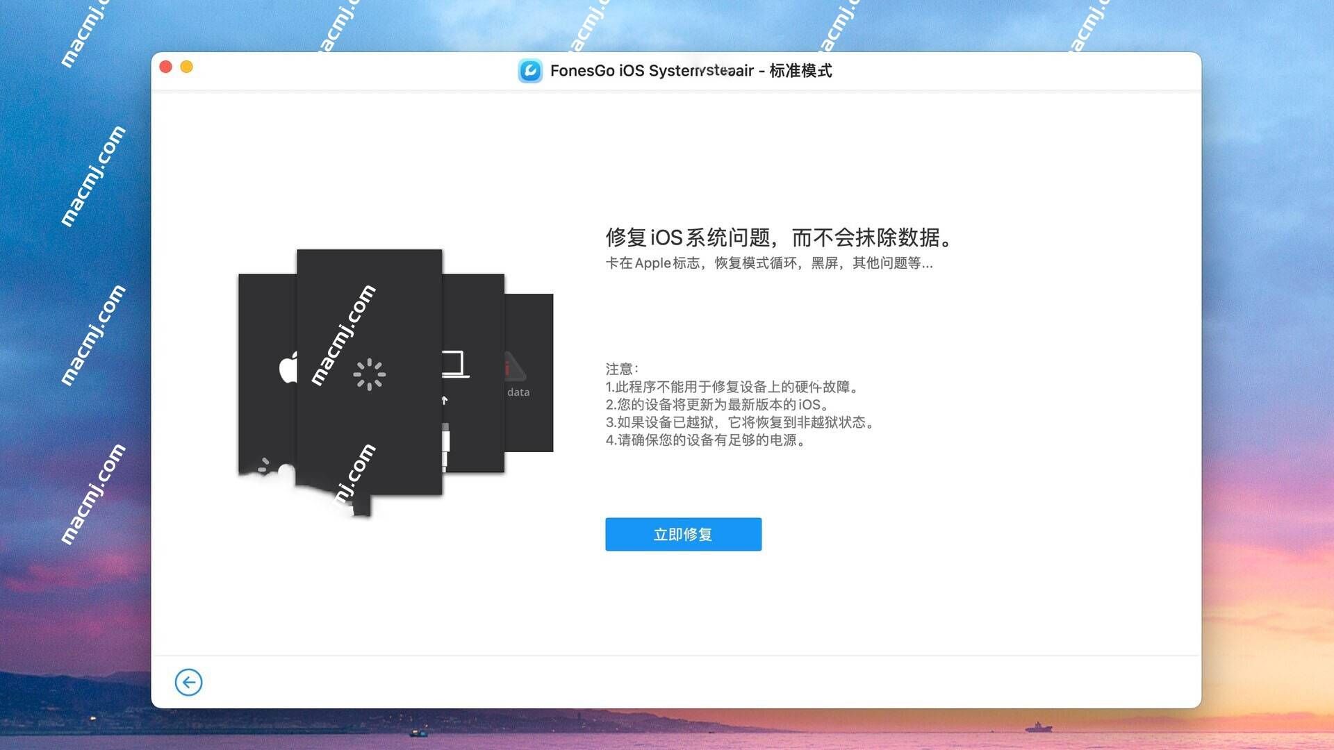Click 立即修复 to start repair
This screenshot has height=750, width=1334.
point(684,534)
